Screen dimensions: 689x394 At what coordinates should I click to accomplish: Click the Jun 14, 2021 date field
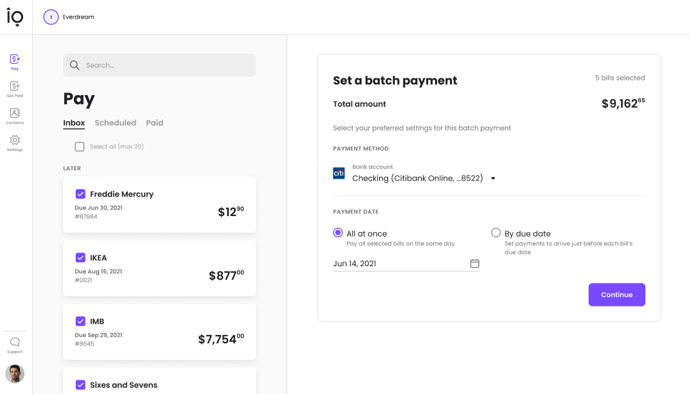[406, 264]
